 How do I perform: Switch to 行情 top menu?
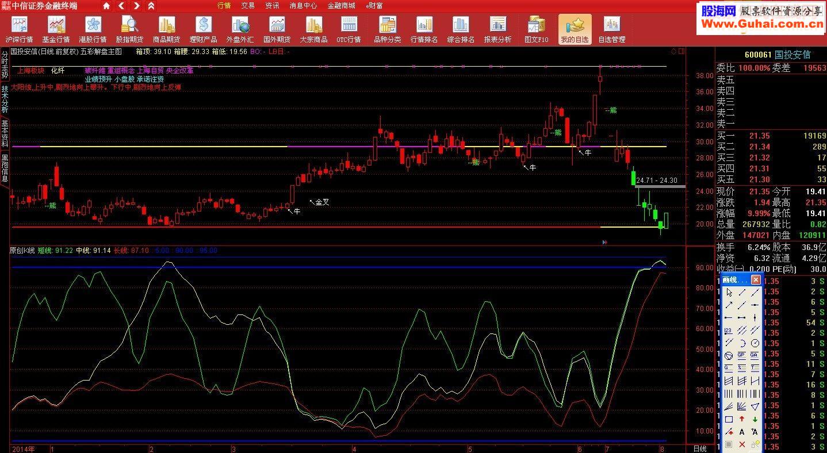pos(224,6)
